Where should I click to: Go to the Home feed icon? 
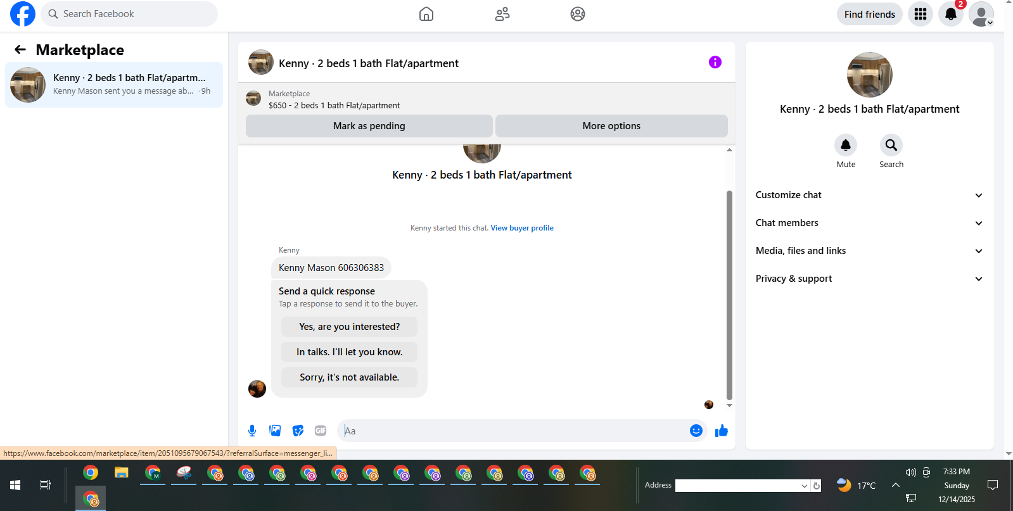[x=426, y=14]
